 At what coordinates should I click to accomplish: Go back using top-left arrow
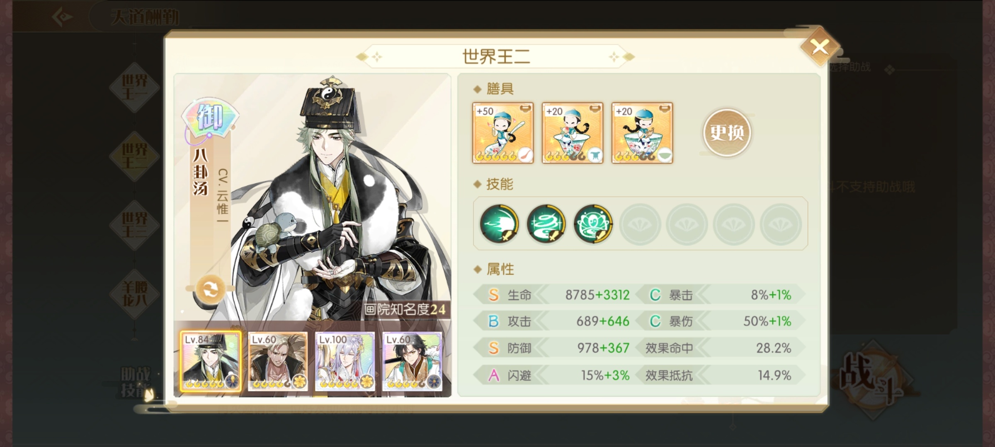pyautogui.click(x=62, y=17)
